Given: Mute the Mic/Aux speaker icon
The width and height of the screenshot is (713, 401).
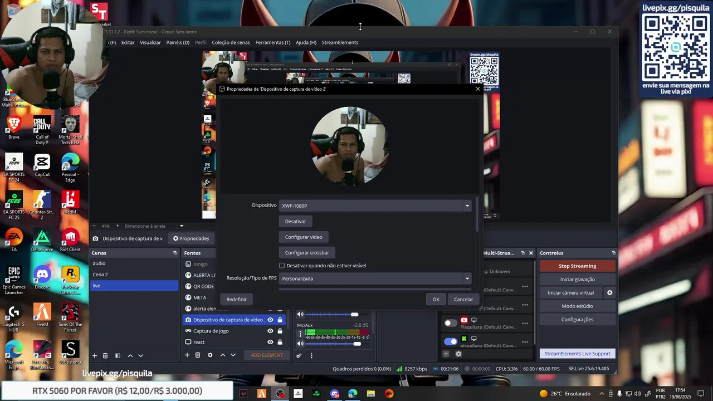Looking at the screenshot, I should pos(300,344).
